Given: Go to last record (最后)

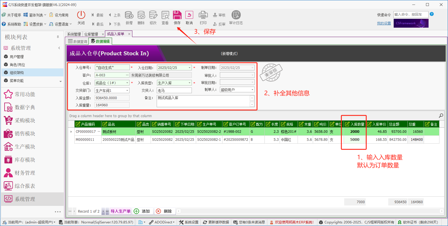Looking at the screenshot, I should coord(97,24).
